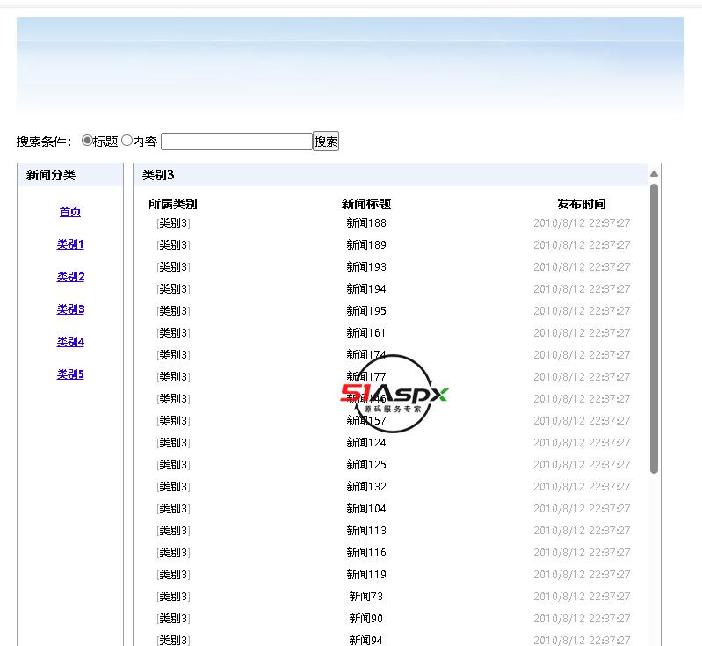Viewport: 702px width, 646px height.
Task: Open the 类别5 category link
Action: point(70,374)
